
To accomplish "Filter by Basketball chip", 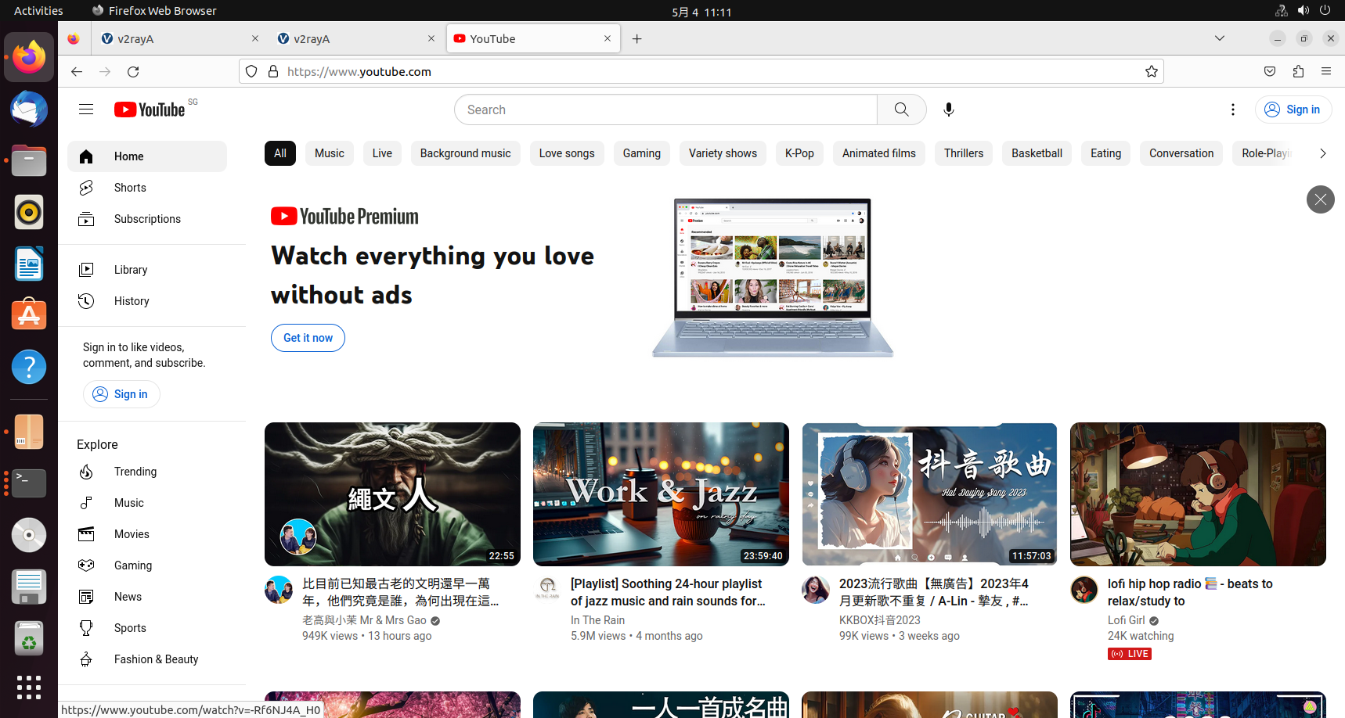I will click(x=1037, y=153).
